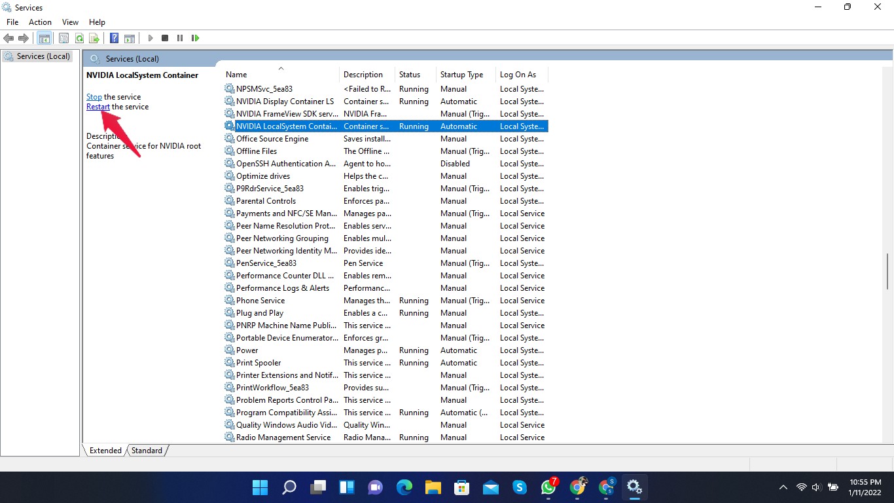Click gear icon beside Radio Management Service
Image resolution: width=894 pixels, height=503 pixels.
(x=230, y=438)
